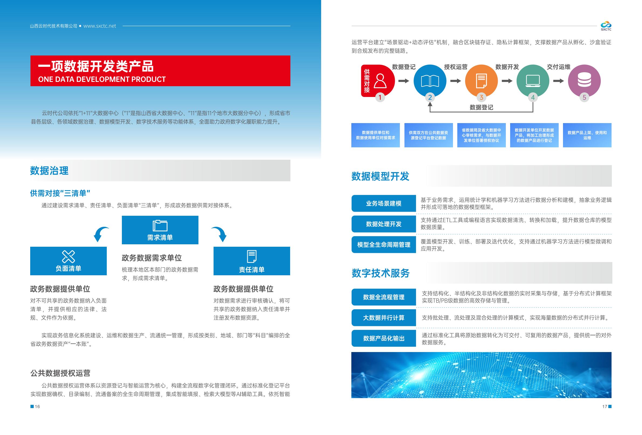Click the 数据开发 flow label
Screen dimensions: 642x435
pos(507,67)
